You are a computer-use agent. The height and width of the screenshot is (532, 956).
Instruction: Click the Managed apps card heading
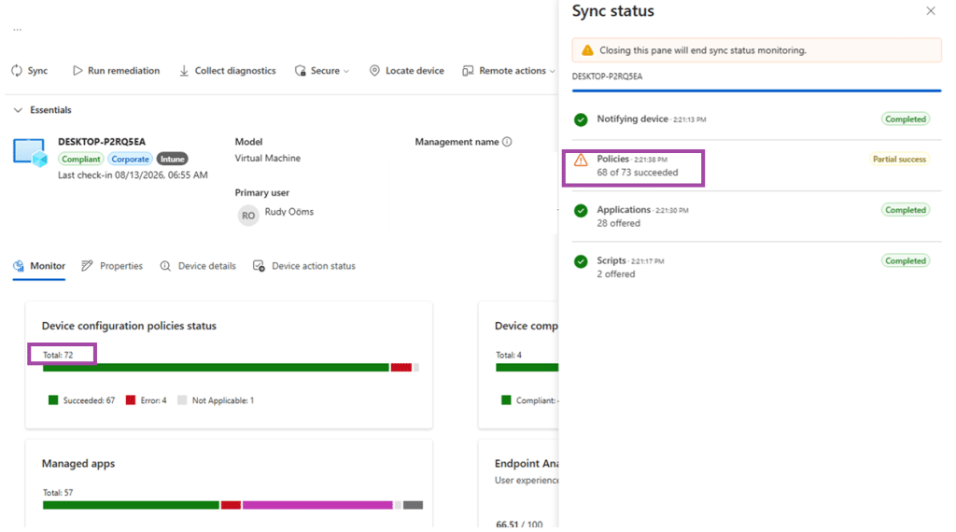(x=78, y=464)
